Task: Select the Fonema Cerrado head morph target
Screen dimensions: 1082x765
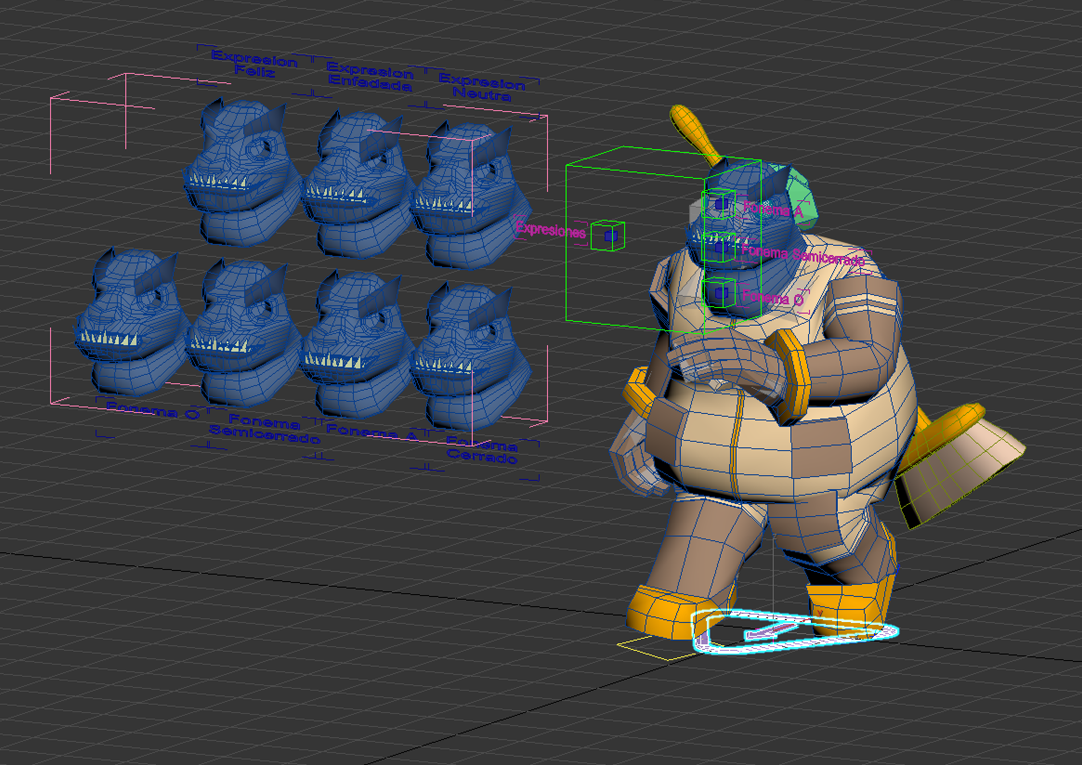Action: click(x=471, y=356)
